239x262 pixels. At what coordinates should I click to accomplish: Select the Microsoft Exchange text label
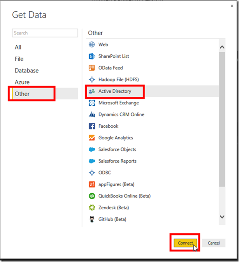119,103
